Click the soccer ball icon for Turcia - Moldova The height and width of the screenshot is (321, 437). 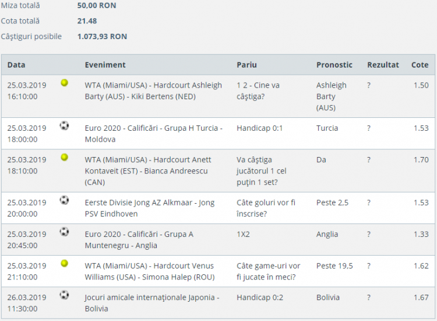pos(64,125)
